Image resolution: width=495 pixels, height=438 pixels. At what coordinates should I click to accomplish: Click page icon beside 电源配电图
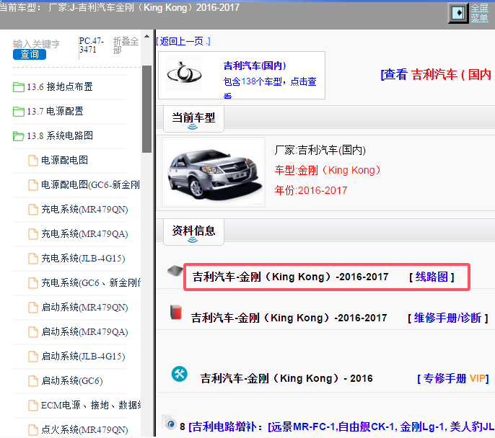(33, 161)
